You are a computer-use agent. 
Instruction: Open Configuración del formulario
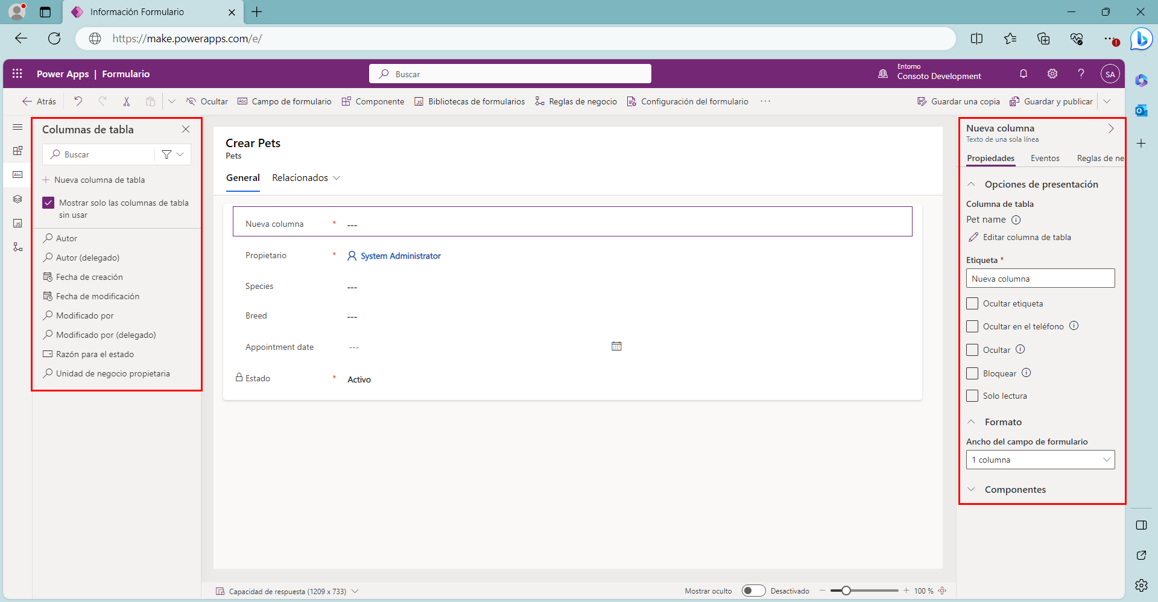tap(688, 101)
